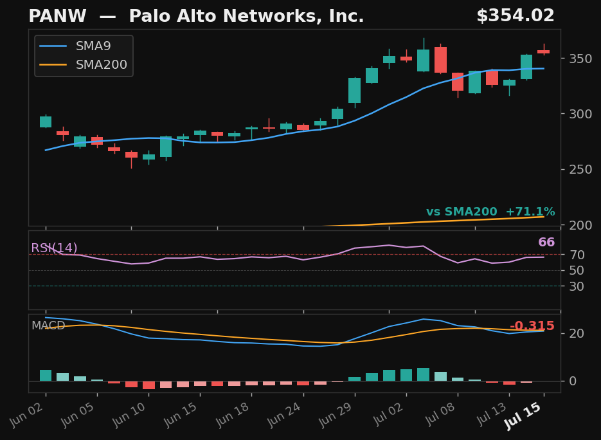Click the MACD 20 axis label
The height and width of the screenshot is (440, 601).
(577, 333)
